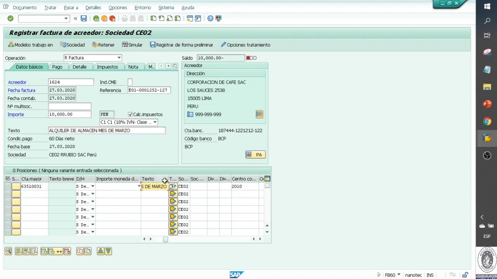Click the create shortcut icon

point(198,18)
